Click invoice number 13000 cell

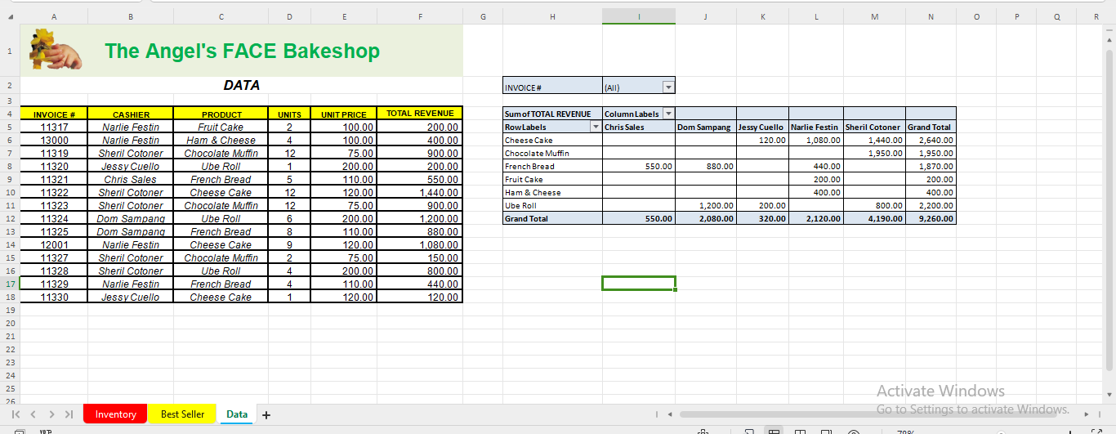tap(54, 140)
